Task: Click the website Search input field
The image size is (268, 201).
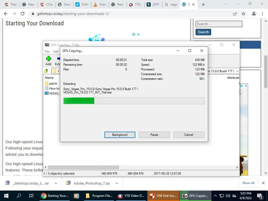Action: tap(219, 24)
